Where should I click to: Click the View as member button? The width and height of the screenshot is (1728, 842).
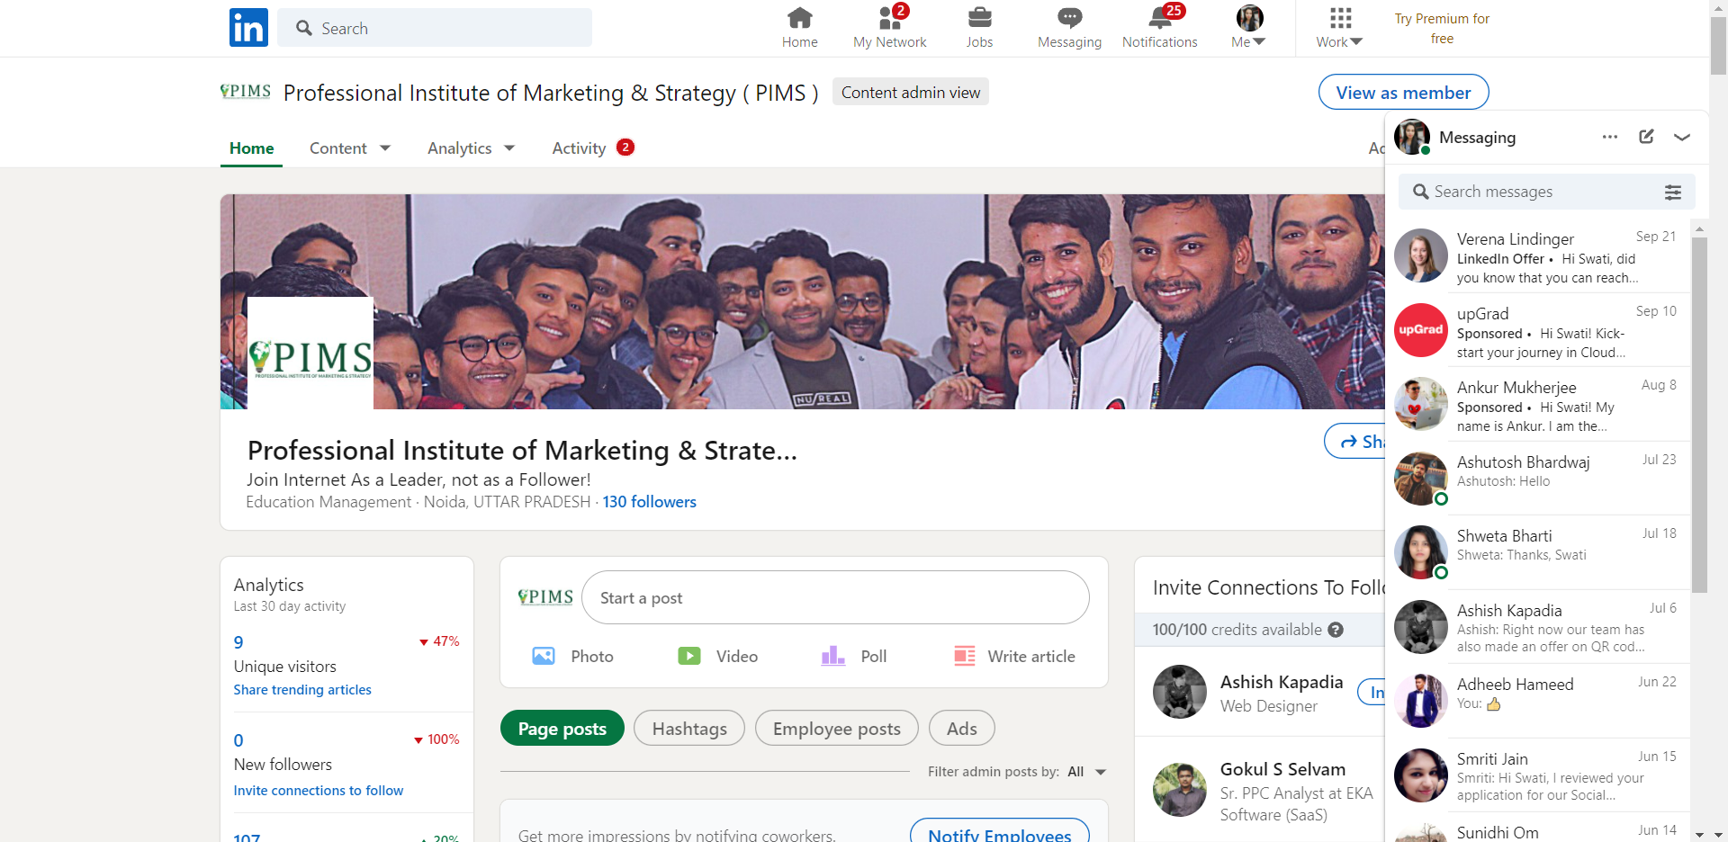(x=1403, y=92)
